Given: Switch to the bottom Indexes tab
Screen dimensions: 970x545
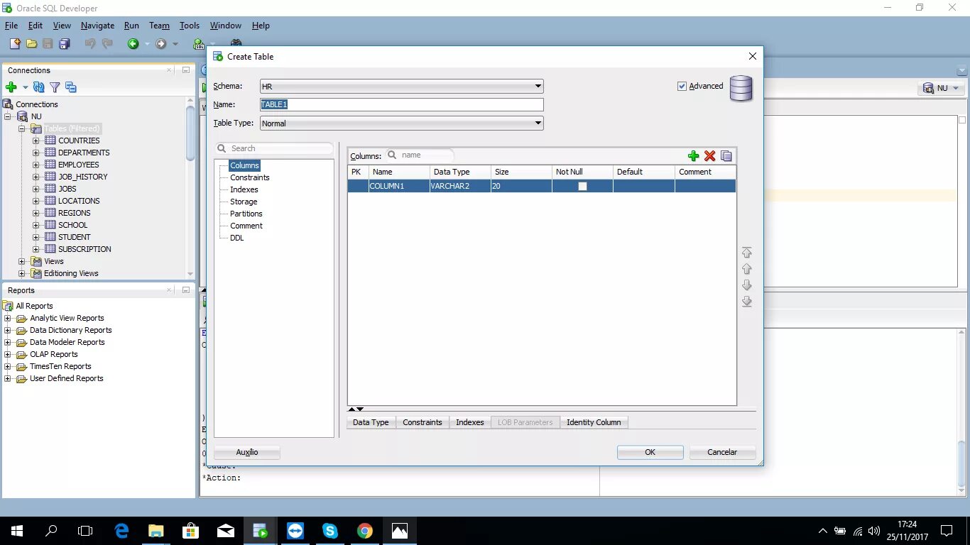Looking at the screenshot, I should (470, 422).
